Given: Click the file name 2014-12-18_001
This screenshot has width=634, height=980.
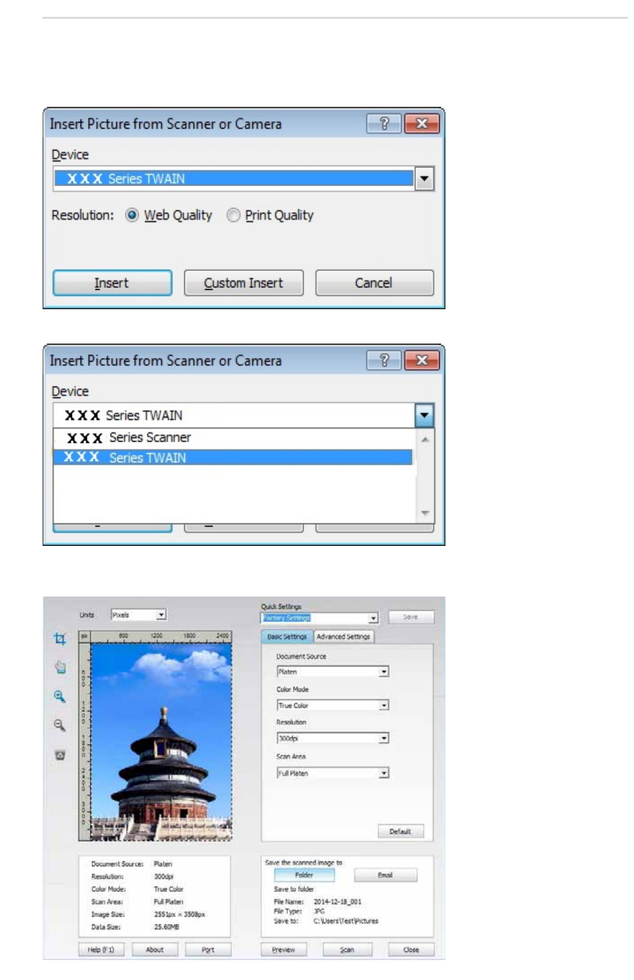Looking at the screenshot, I should (x=337, y=901).
